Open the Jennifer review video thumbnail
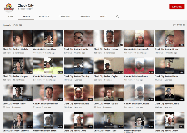This screenshot has height=133, width=187. point(139,39)
